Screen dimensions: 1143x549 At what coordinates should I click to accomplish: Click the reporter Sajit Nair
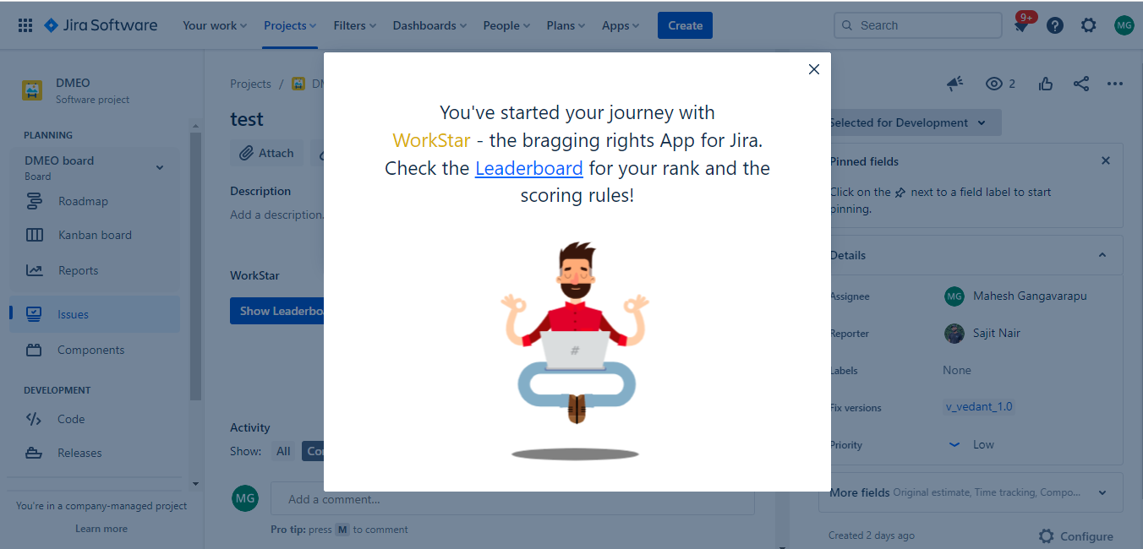997,333
